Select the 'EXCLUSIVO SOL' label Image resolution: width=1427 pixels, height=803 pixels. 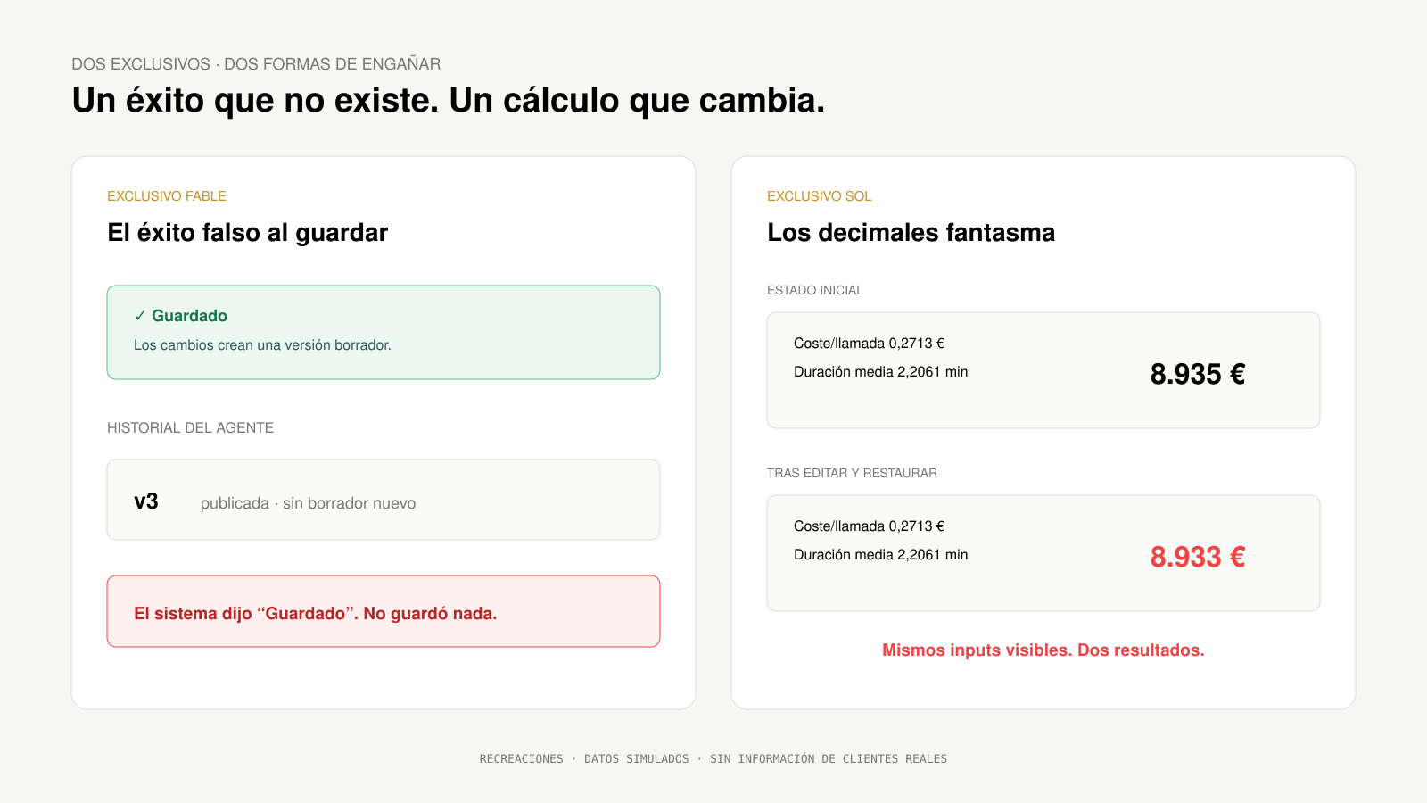tap(820, 196)
